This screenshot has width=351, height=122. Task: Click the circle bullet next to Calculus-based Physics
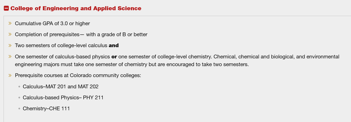point(19,98)
